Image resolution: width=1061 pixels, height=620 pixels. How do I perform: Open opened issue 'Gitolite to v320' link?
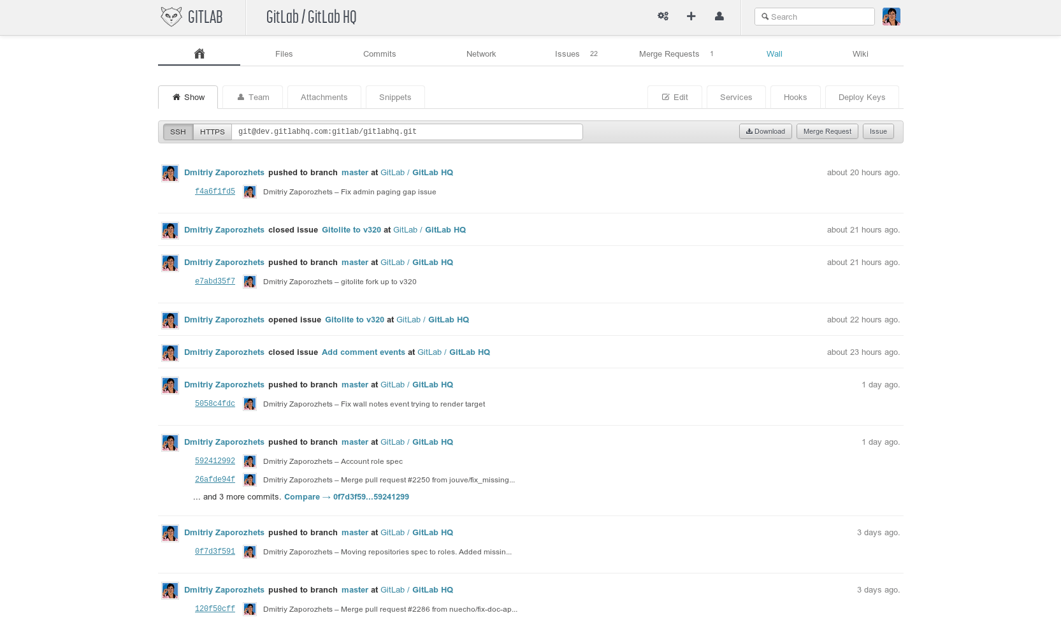pyautogui.click(x=354, y=320)
